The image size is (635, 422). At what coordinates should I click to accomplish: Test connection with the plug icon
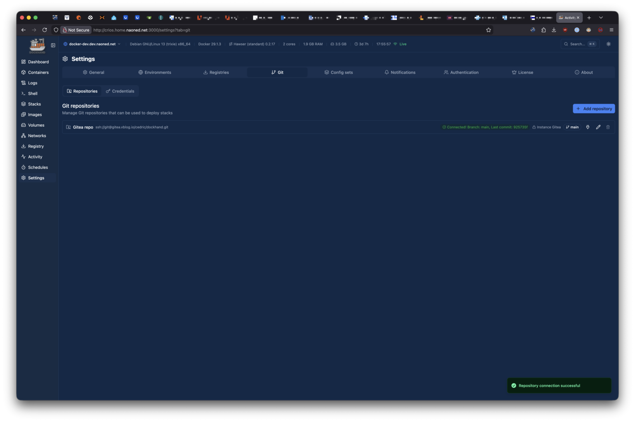coord(587,127)
